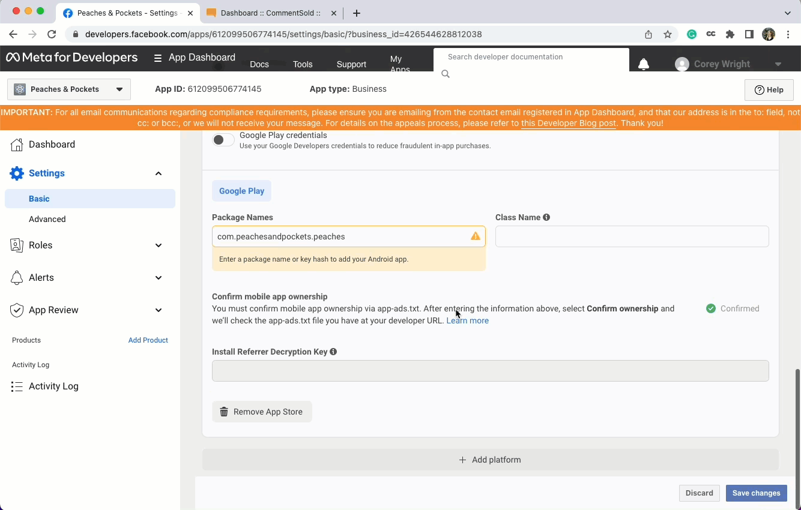Click the search magnifier icon
This screenshot has width=801, height=510.
coord(446,74)
